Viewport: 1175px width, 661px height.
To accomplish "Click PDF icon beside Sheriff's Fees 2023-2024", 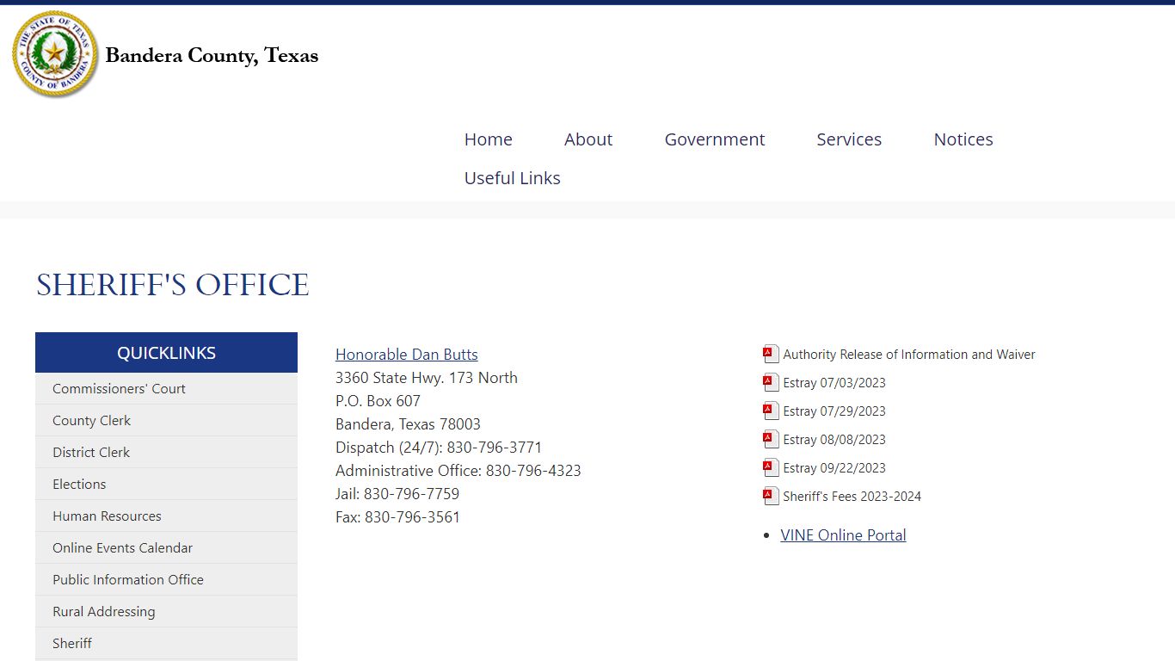I will click(771, 496).
